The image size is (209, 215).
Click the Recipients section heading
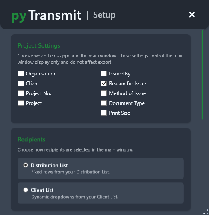(32, 140)
